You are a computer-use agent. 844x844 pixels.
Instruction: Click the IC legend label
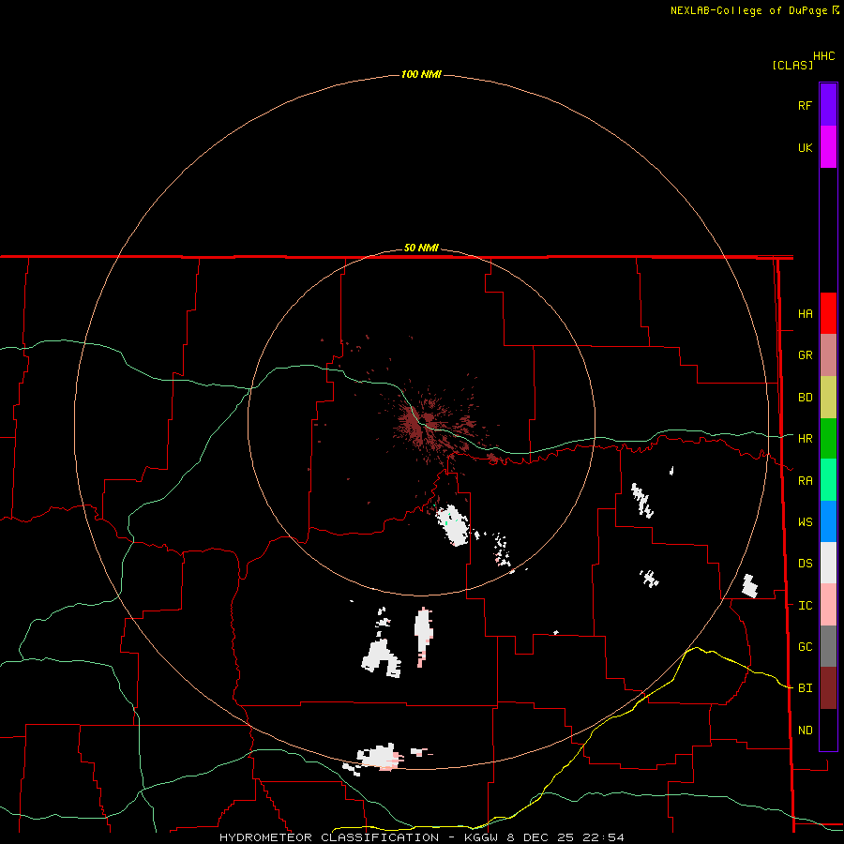[x=805, y=606]
